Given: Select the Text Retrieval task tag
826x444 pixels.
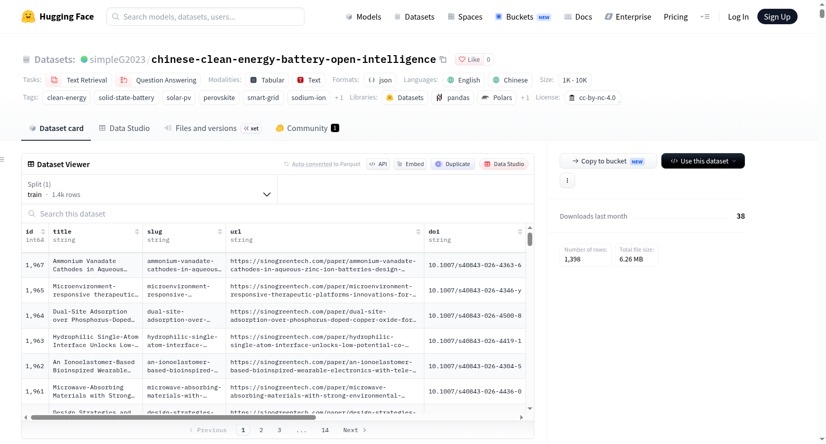Looking at the screenshot, I should click(x=79, y=80).
